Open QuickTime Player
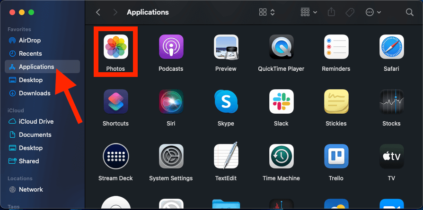This screenshot has height=210, width=423. [x=281, y=47]
